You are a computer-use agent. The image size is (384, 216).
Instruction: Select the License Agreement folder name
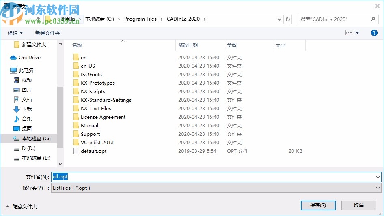[103, 117]
